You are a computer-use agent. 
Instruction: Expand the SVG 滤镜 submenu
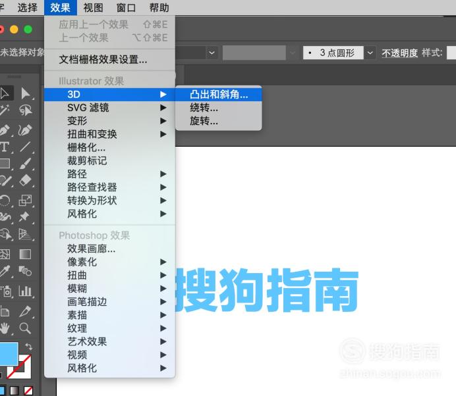coord(109,108)
